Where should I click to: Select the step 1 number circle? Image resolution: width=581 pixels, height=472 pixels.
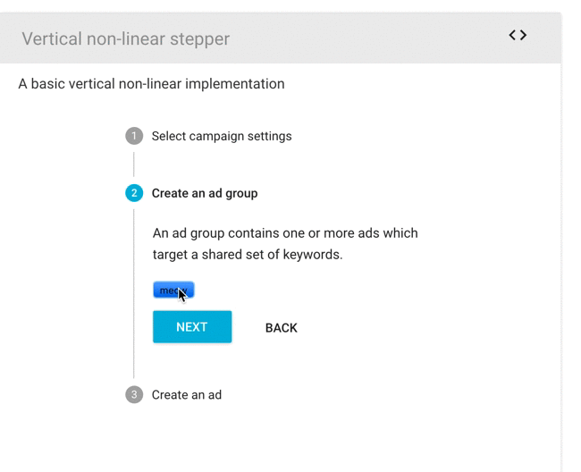click(134, 136)
